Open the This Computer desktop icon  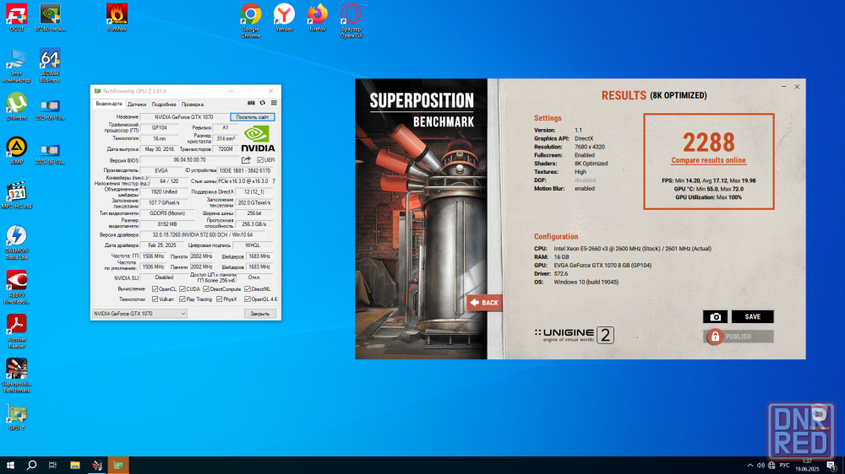17,65
